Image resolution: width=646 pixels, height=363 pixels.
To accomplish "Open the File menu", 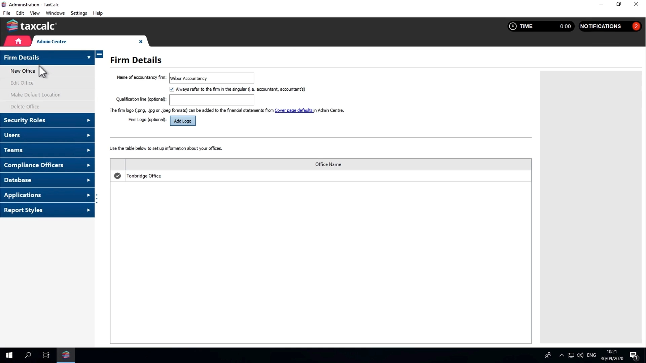I will point(7,13).
